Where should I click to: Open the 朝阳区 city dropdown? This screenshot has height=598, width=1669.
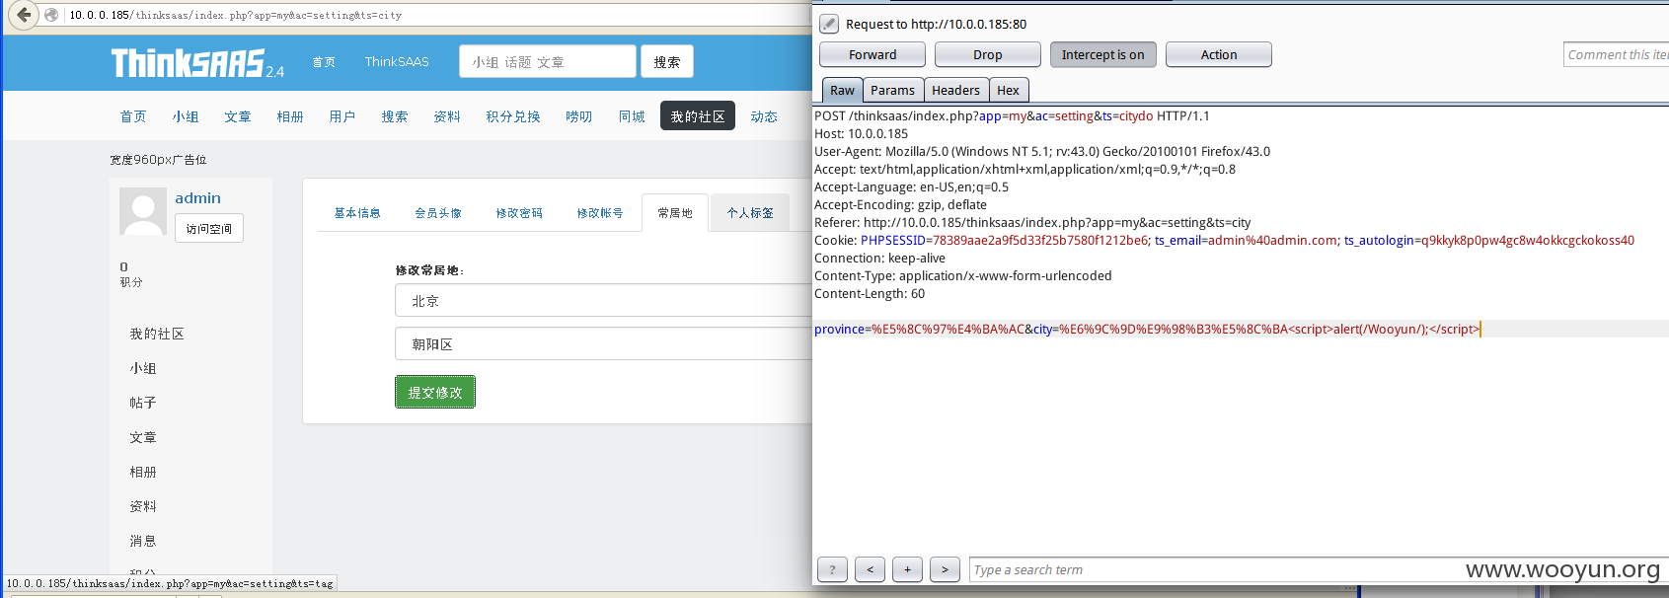coord(603,344)
